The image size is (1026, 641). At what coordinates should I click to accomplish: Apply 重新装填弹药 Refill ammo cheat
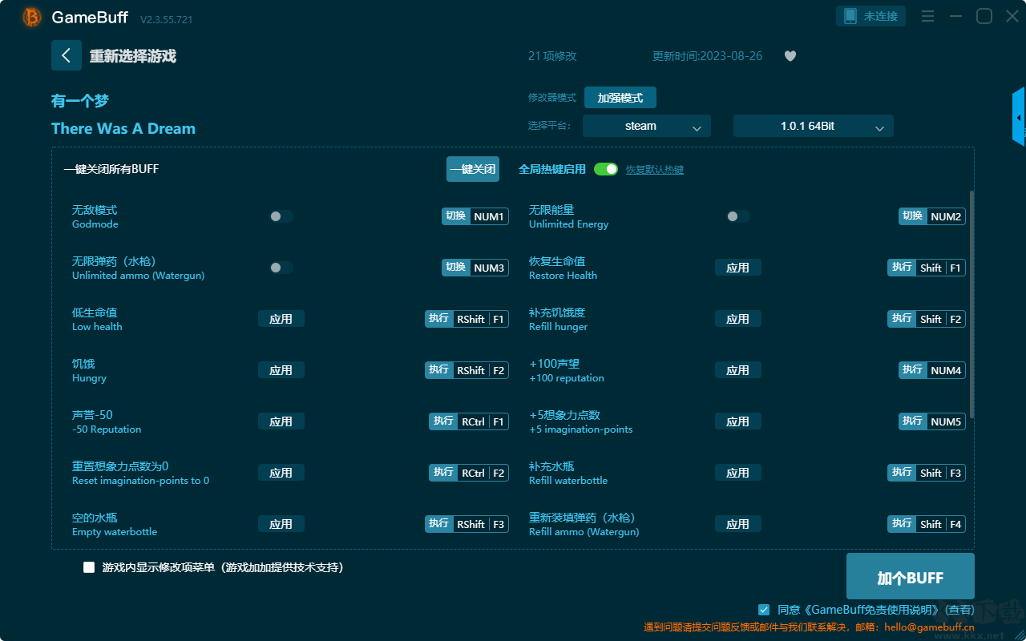click(738, 524)
